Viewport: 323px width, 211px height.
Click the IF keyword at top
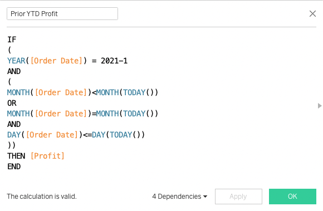pyautogui.click(x=12, y=40)
